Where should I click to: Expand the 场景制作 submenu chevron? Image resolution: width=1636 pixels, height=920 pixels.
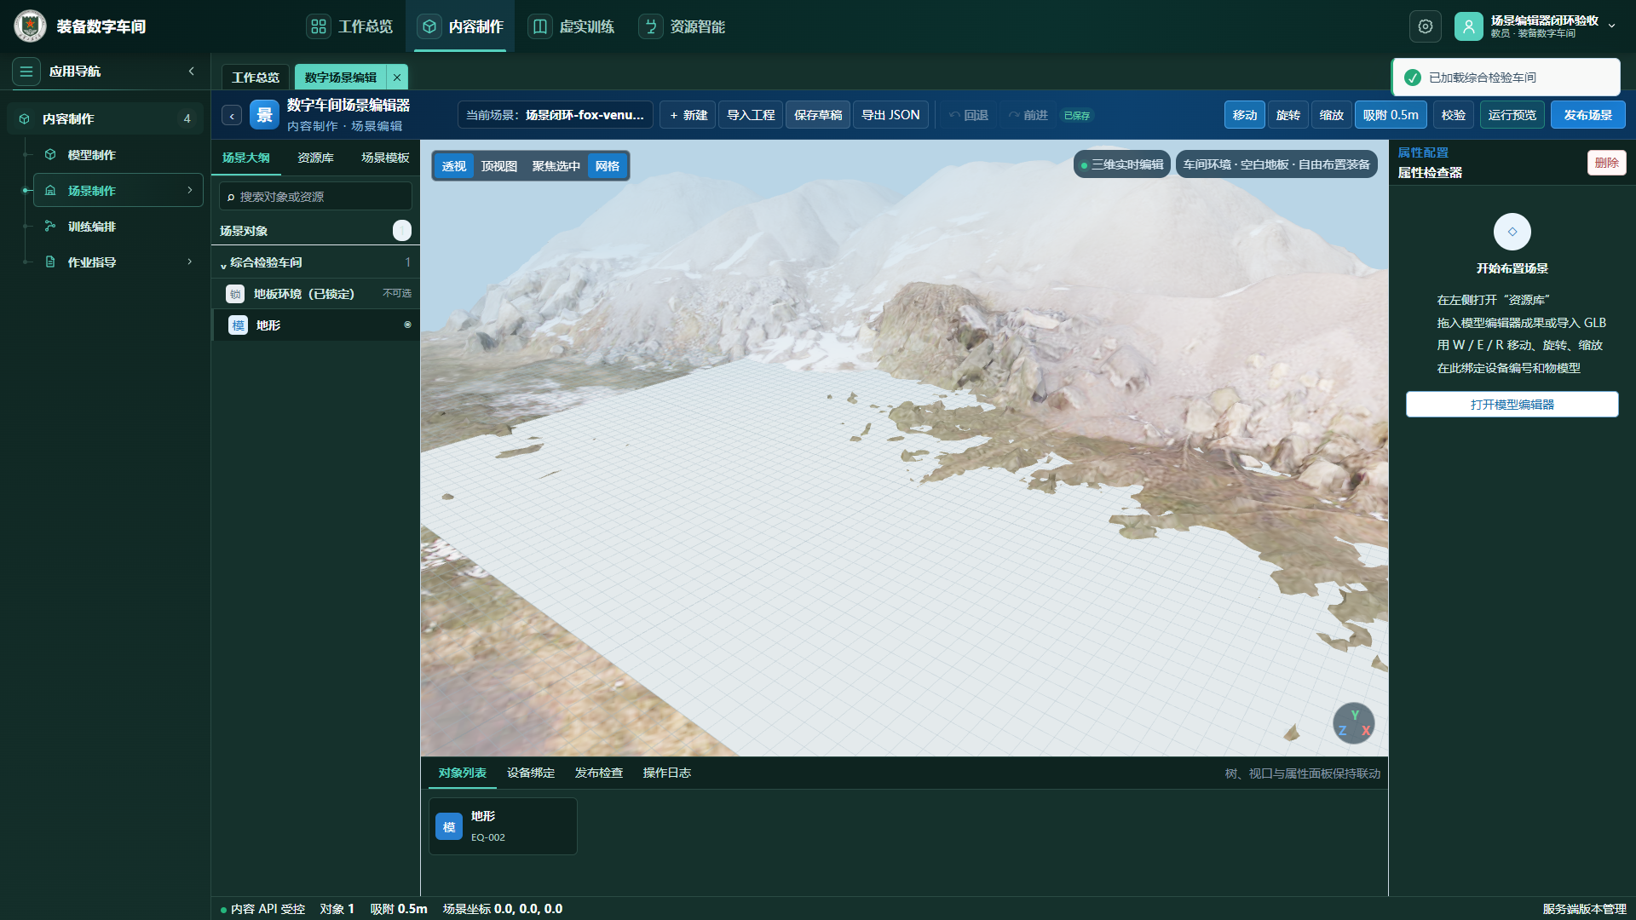(x=190, y=190)
